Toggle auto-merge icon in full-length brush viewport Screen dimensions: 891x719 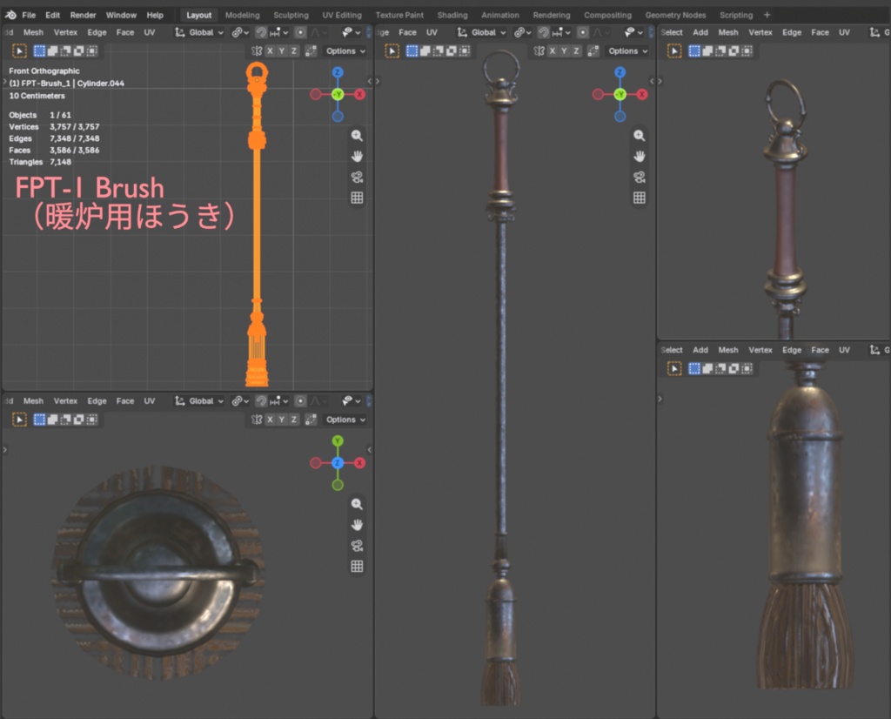(593, 51)
